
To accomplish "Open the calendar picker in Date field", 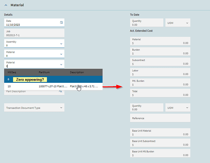I will tap(61, 22).
